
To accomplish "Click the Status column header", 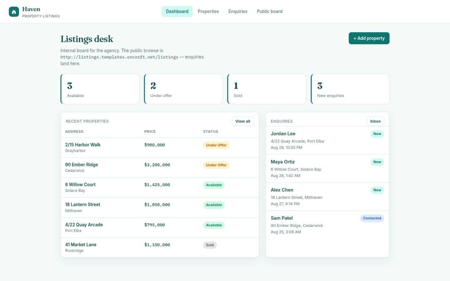I will coord(211,131).
